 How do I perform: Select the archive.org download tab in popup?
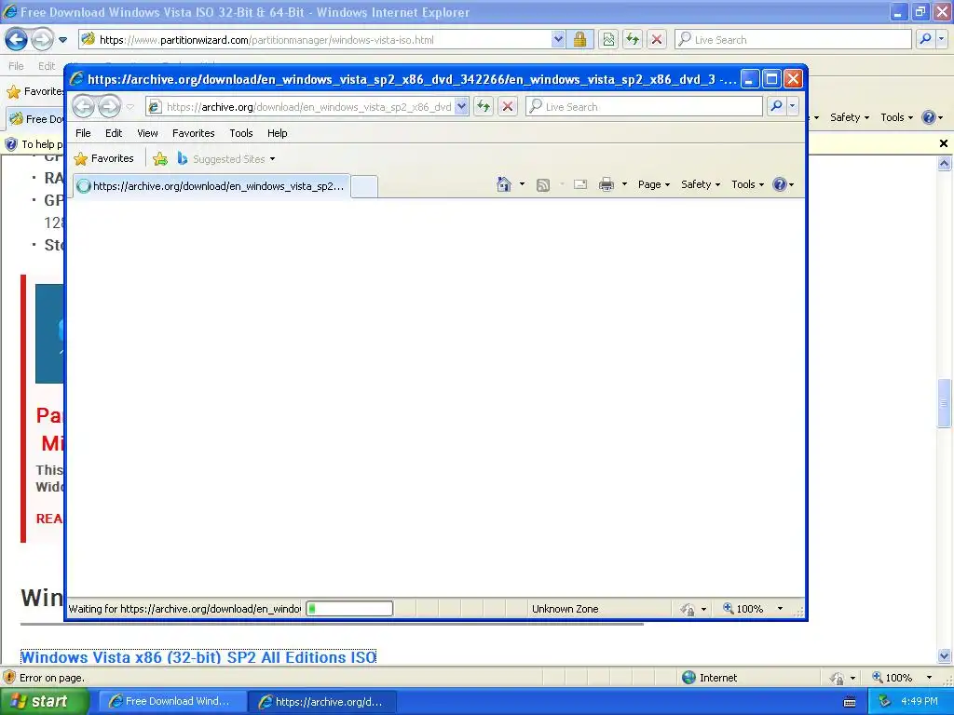211,186
